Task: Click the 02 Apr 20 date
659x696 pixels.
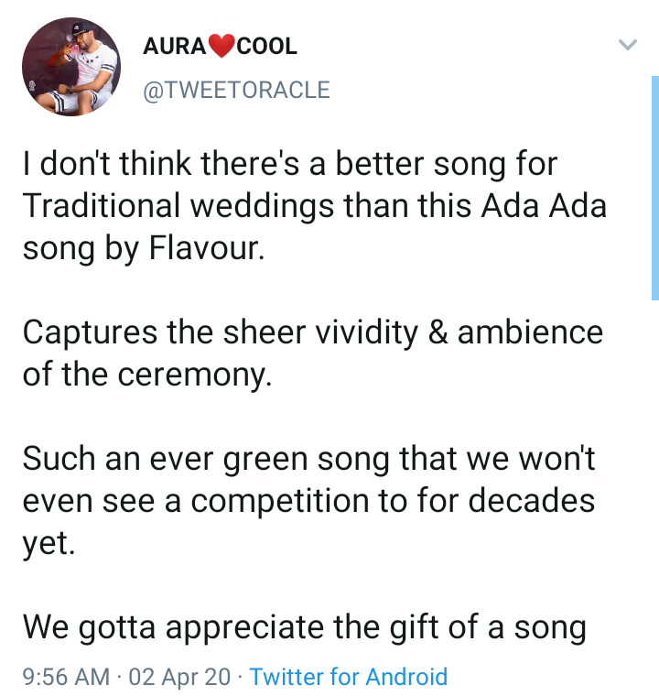Action: (x=179, y=677)
